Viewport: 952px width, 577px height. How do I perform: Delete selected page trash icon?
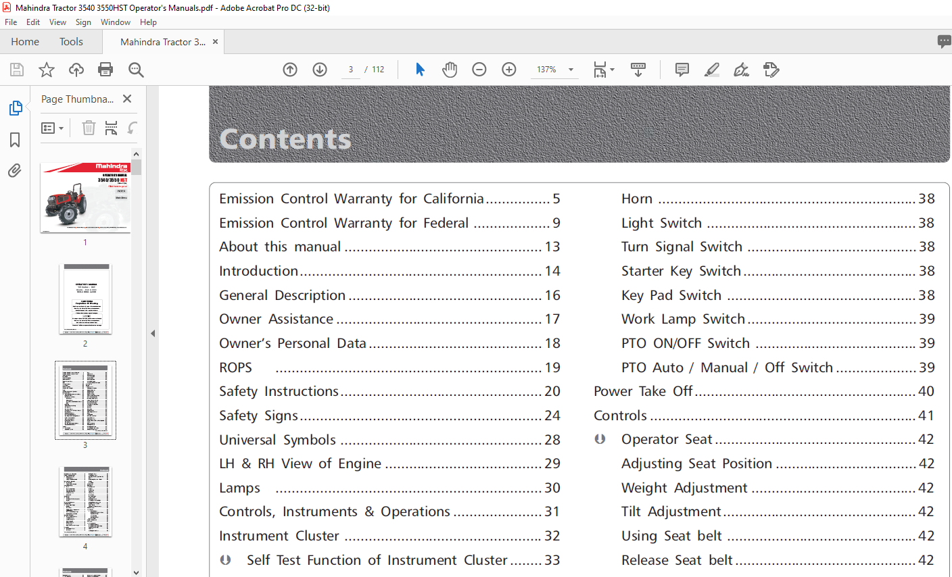point(89,128)
